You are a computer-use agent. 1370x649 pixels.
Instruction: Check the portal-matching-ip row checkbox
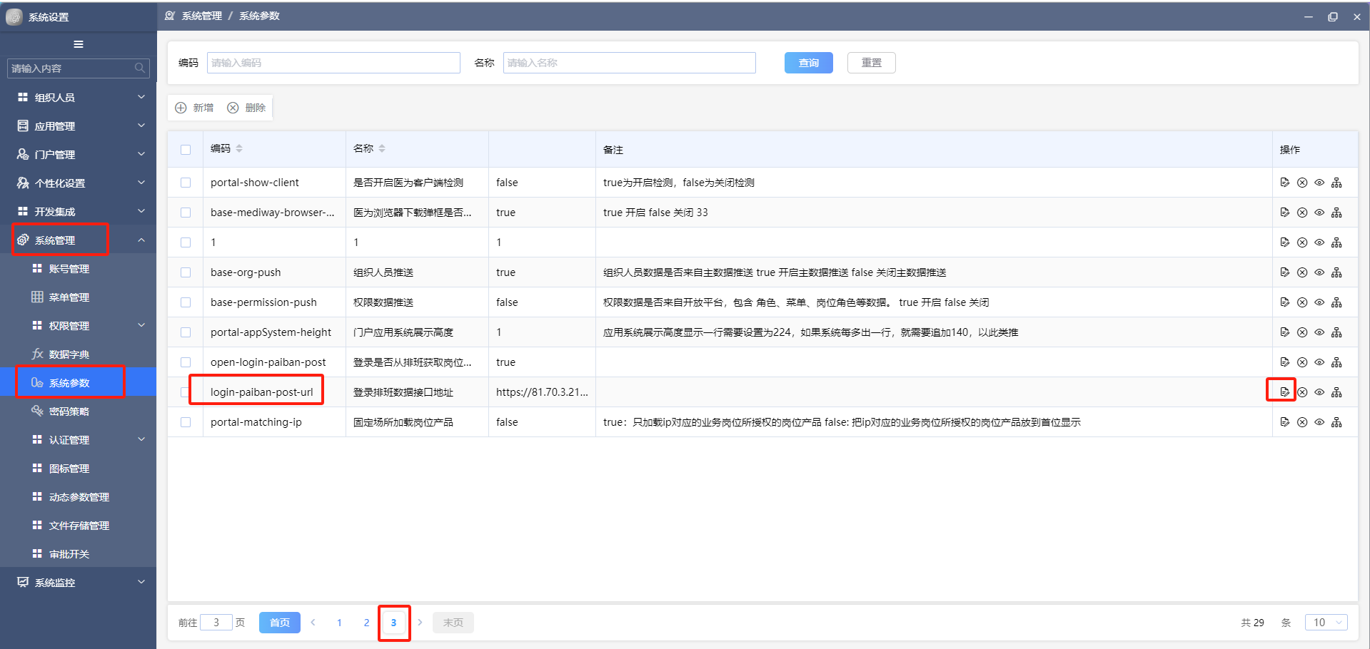(x=186, y=422)
